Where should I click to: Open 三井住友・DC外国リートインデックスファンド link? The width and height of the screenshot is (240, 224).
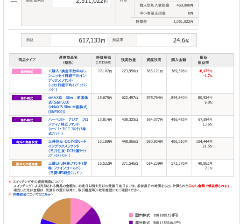pyautogui.click(x=67, y=148)
